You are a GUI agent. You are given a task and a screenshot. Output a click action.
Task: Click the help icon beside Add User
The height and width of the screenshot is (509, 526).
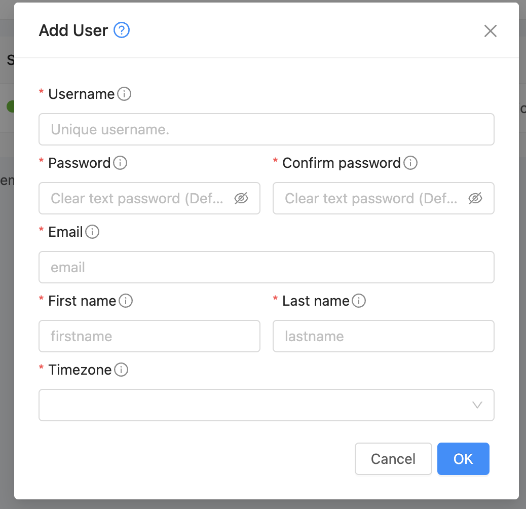click(122, 30)
